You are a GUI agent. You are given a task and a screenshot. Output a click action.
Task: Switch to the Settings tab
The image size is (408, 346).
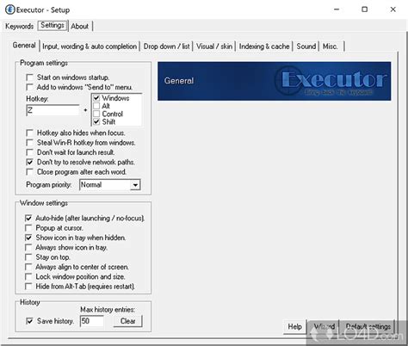pos(53,25)
